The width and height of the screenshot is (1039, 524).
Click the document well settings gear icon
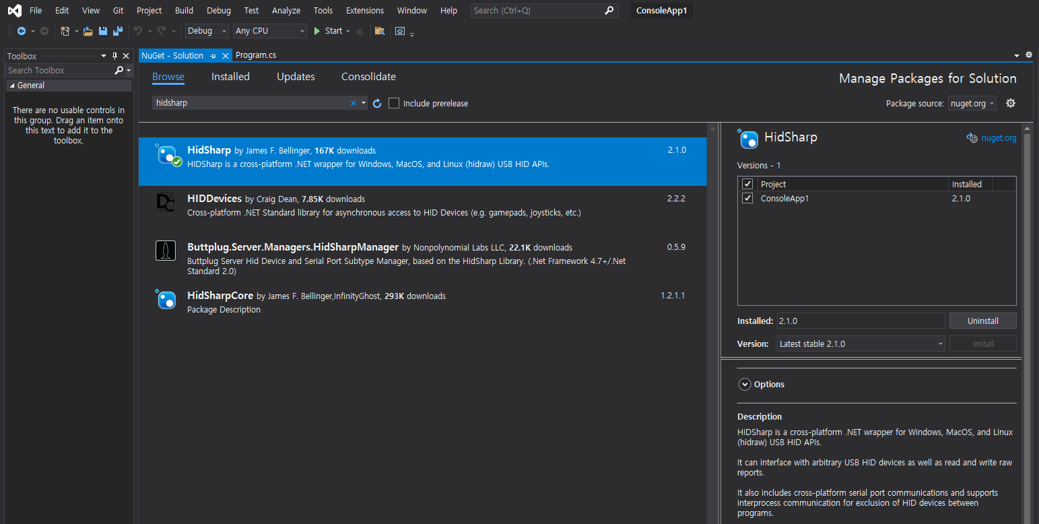pyautogui.click(x=1029, y=55)
